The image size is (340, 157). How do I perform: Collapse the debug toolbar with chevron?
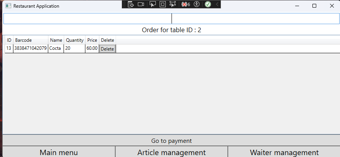coord(217,4)
